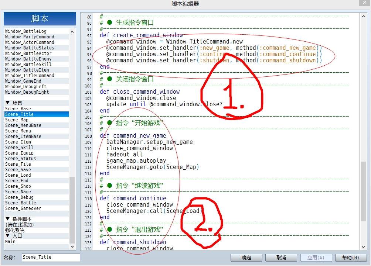The image size is (371, 266).
Task: Open the Scene_Map script
Action: point(37,120)
